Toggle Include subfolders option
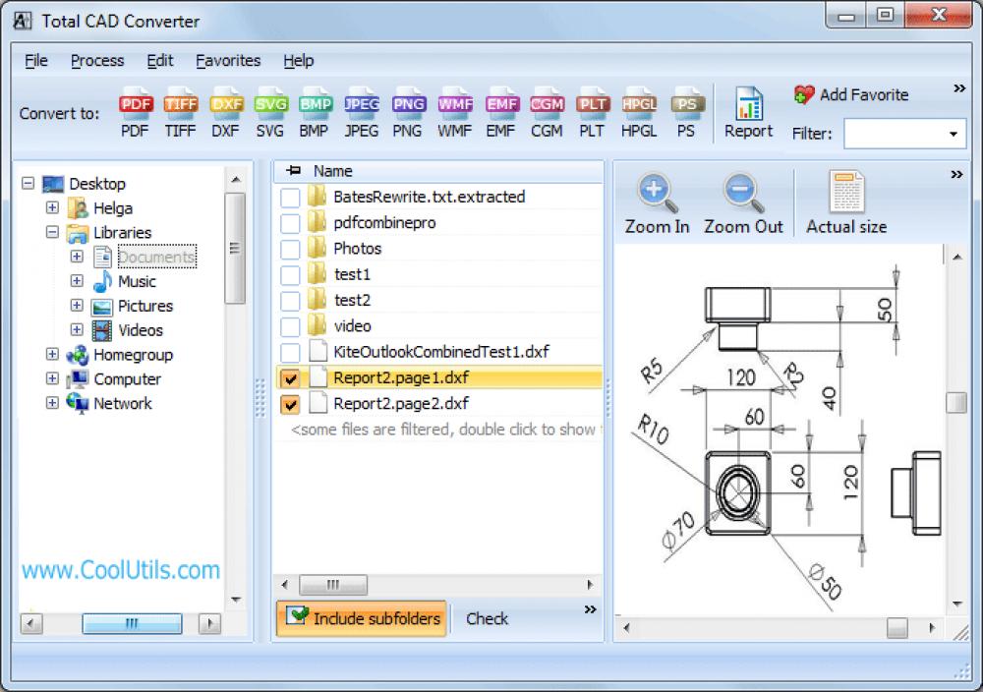The image size is (983, 692). click(x=361, y=618)
